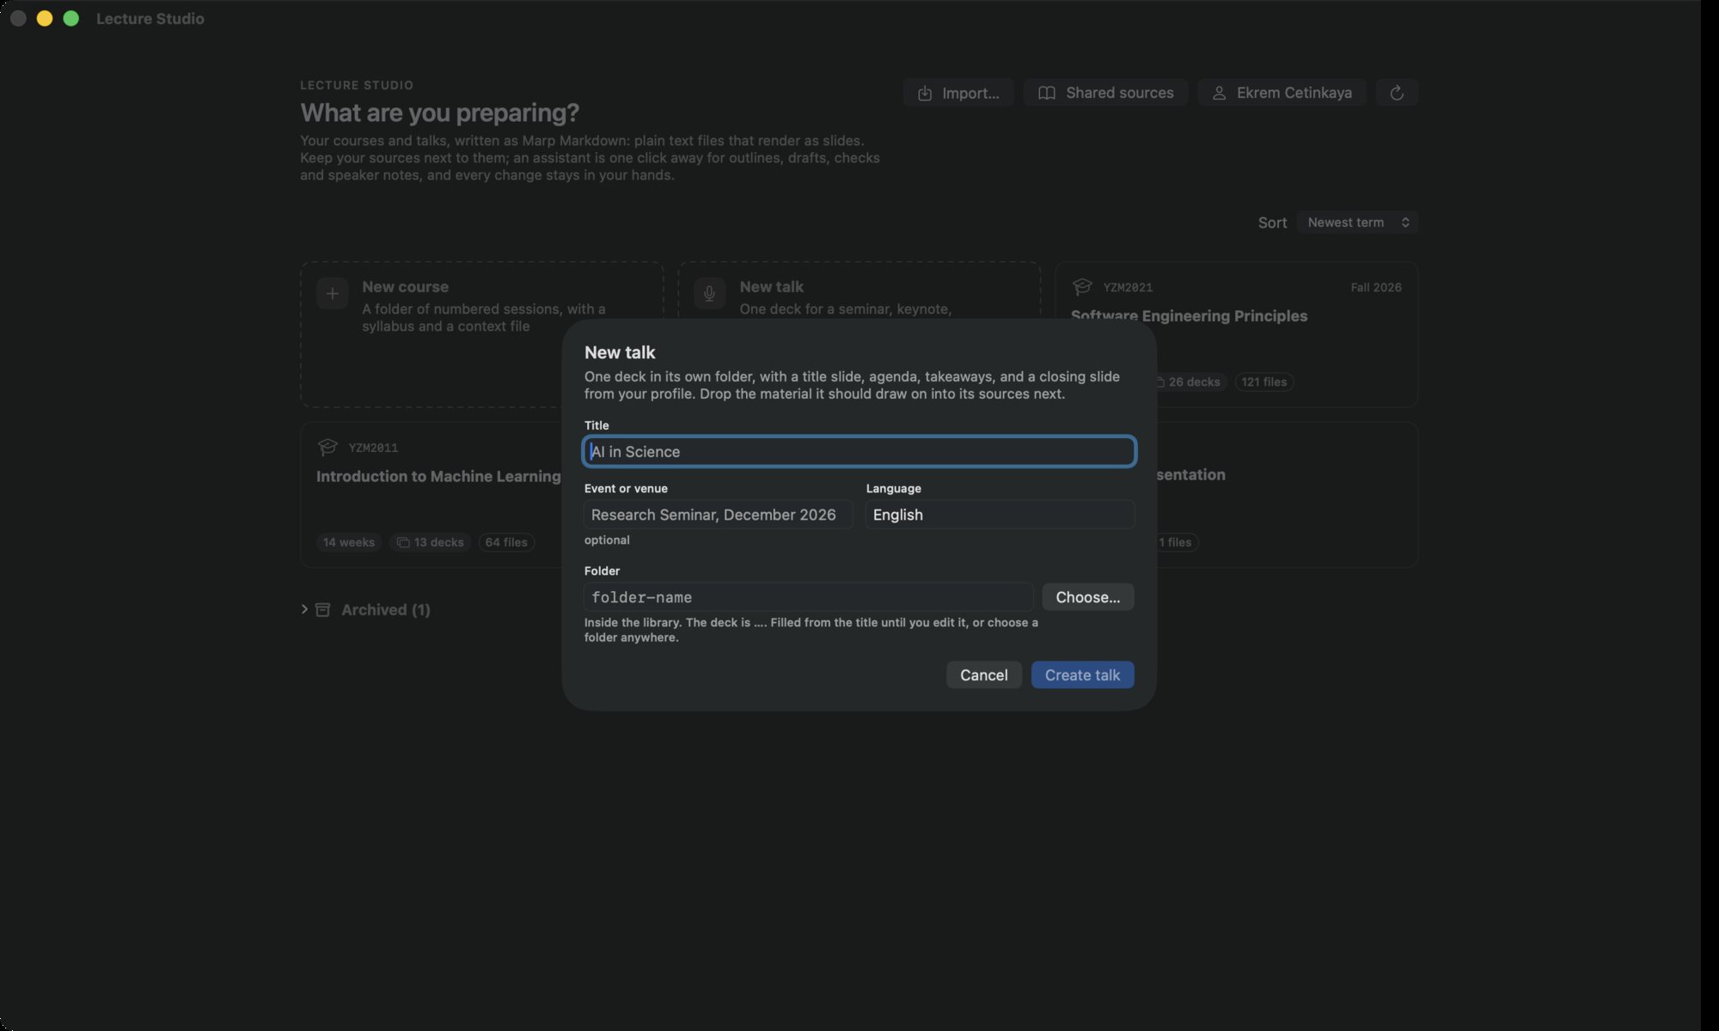The image size is (1719, 1031).
Task: Click the YZM2021 course code
Action: pyautogui.click(x=1128, y=287)
